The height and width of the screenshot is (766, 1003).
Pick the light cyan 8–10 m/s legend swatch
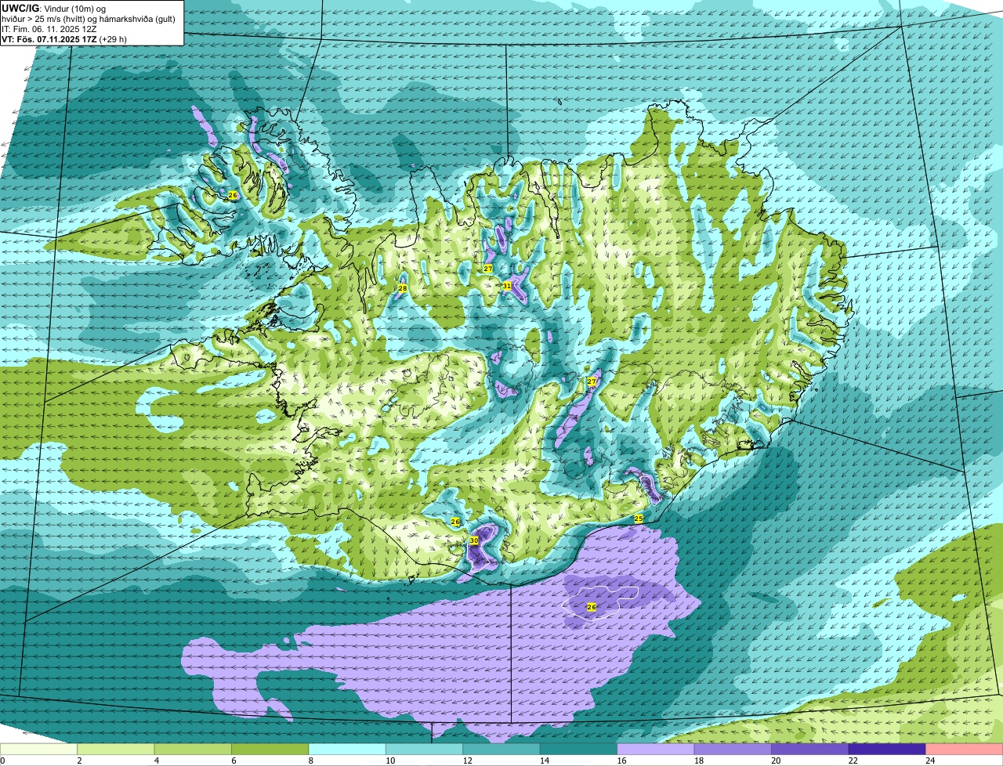coord(347,750)
